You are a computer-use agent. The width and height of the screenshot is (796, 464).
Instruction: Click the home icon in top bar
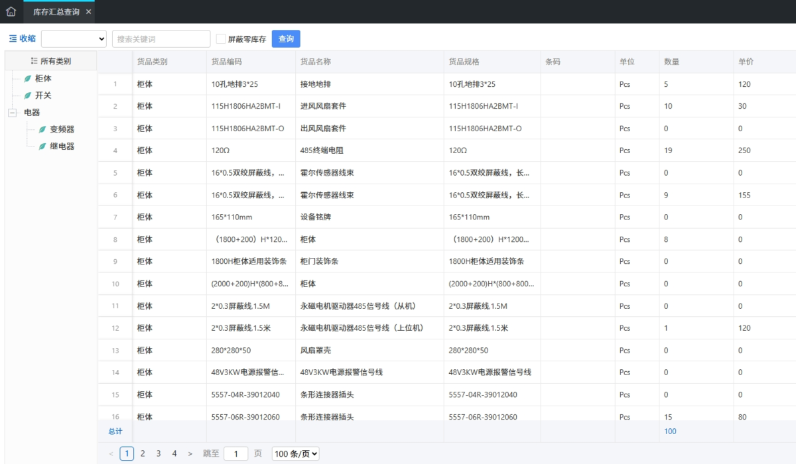coord(11,11)
